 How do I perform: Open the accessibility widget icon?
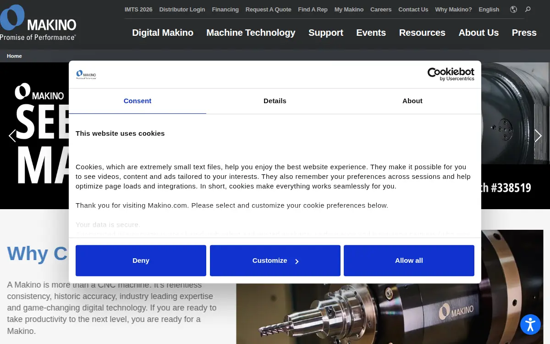(530, 324)
